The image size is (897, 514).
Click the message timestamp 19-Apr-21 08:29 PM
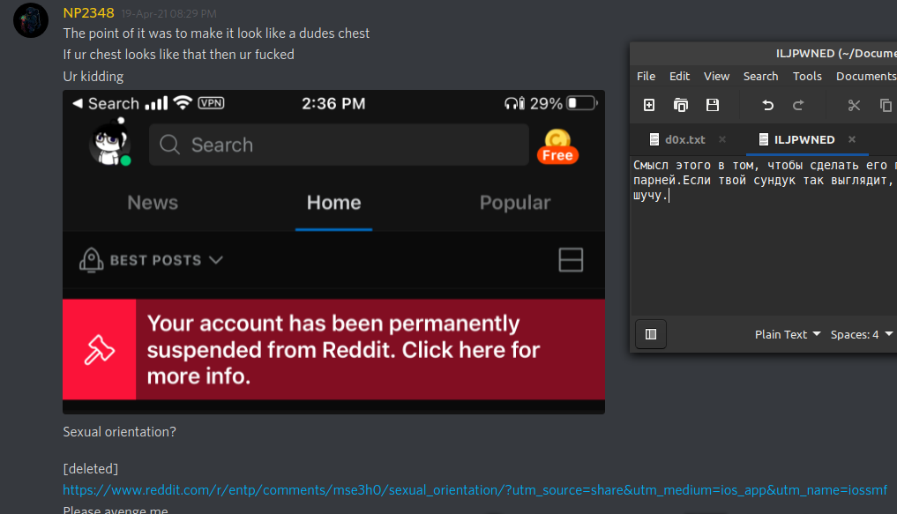168,14
